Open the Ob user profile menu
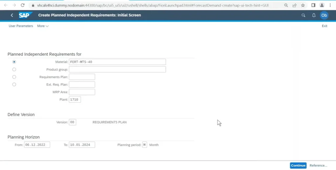Screen dimensions: 336x170 click(324, 15)
